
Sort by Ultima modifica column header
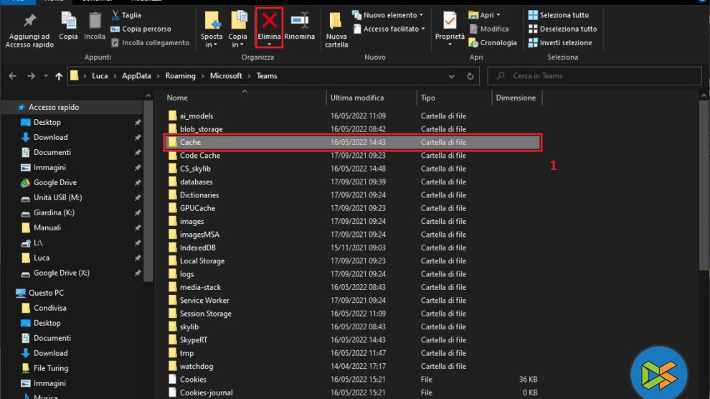click(x=357, y=98)
